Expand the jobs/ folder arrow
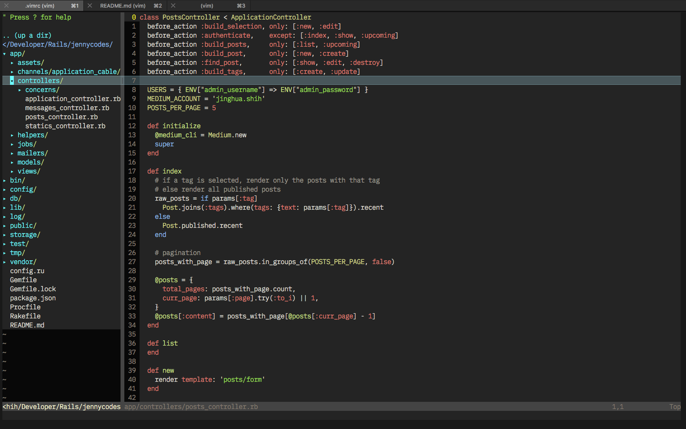The image size is (686, 429). [x=12, y=144]
